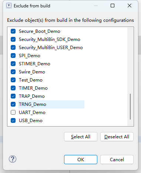Maximize the Exclude from build dialog

[113, 6]
